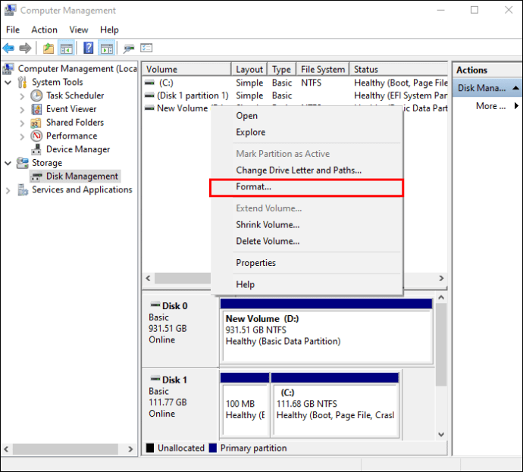Toggle the Show/Hide Action Pane icon
This screenshot has height=472, width=523.
coord(106,48)
